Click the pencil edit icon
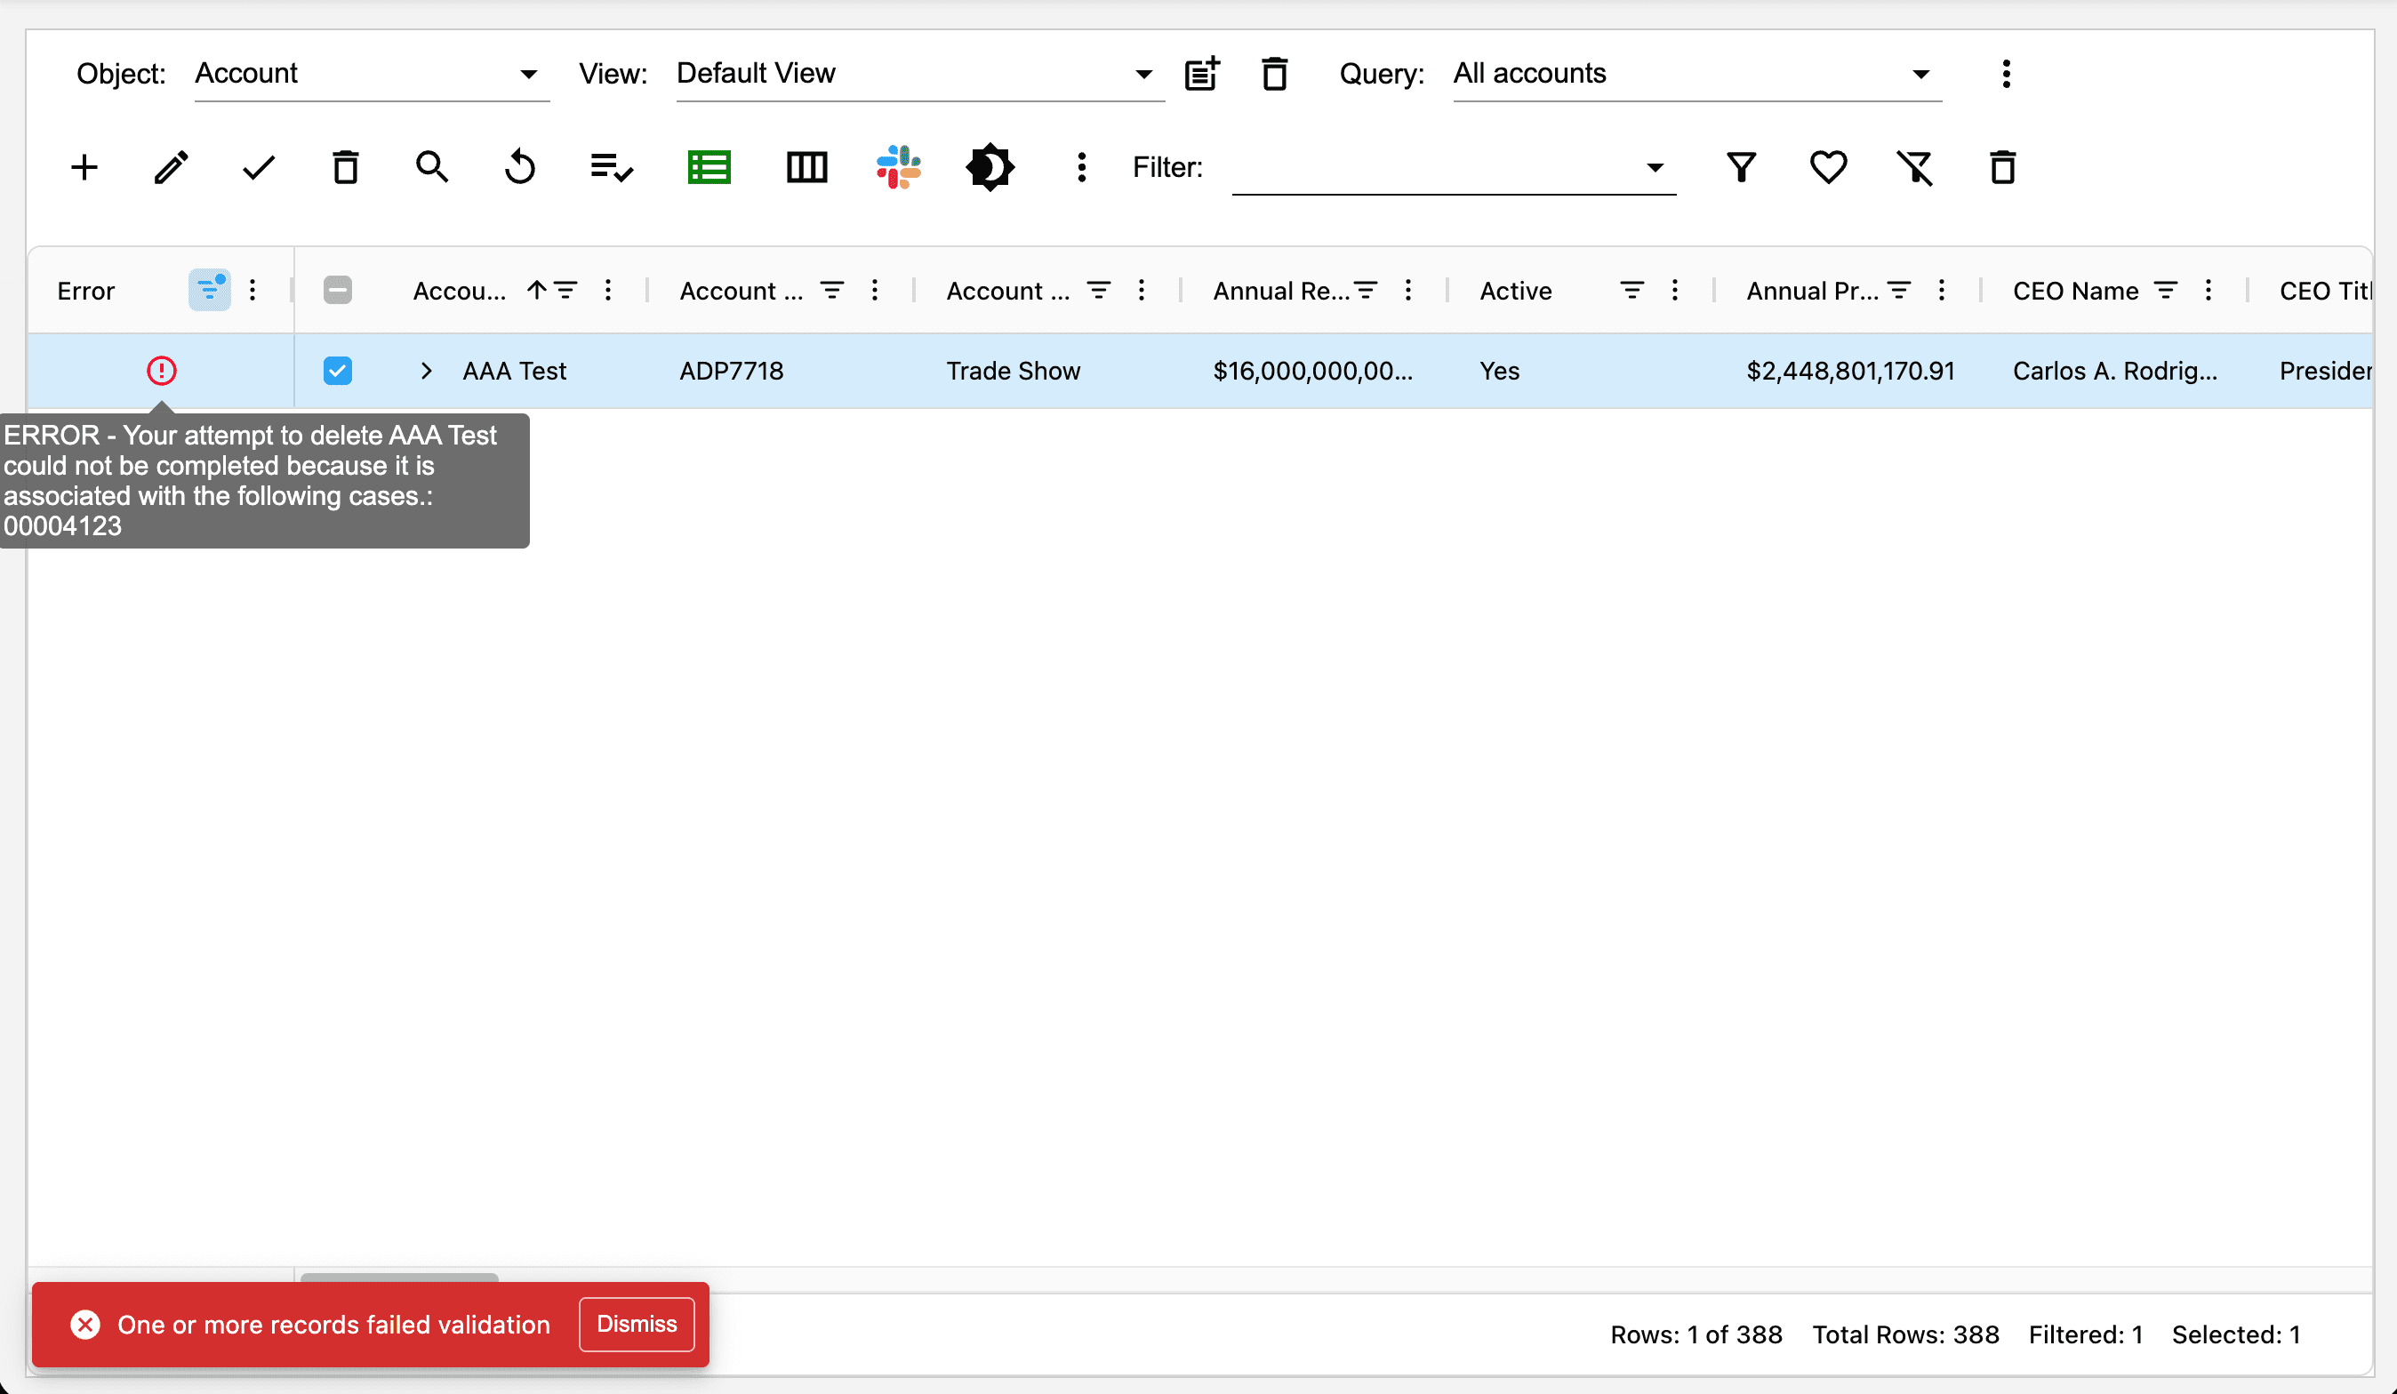 coord(172,167)
